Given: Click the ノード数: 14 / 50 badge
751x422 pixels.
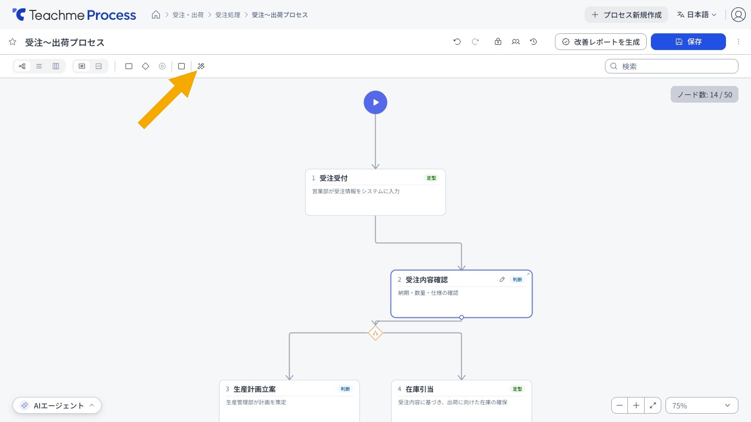Looking at the screenshot, I should (705, 94).
